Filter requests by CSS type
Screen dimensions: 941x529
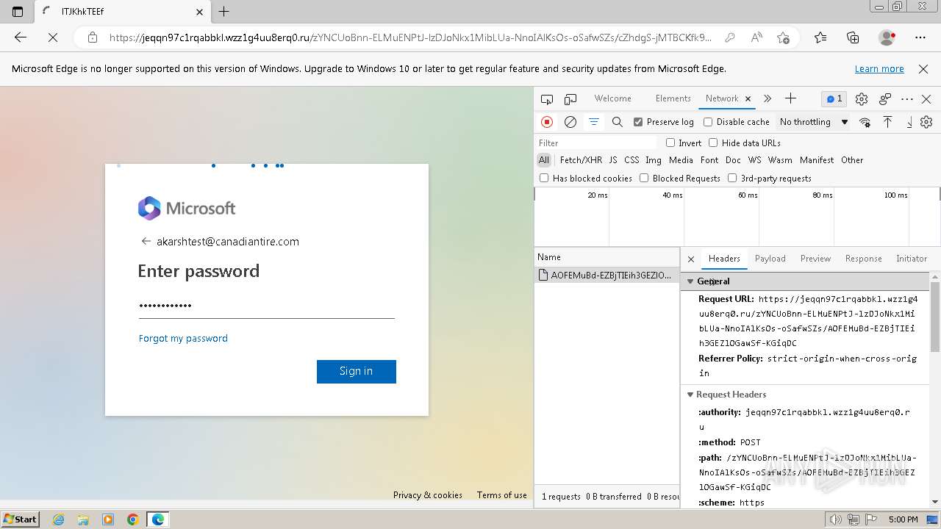(631, 160)
